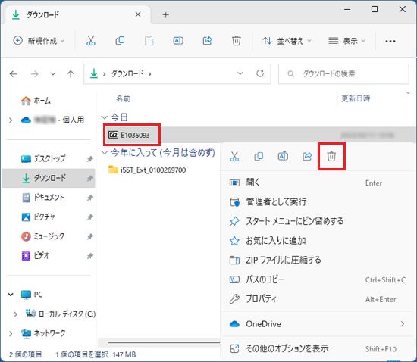
Task: Select the E1035093 file
Action: 129,135
